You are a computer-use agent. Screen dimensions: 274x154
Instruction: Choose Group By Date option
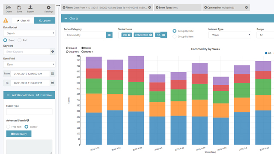click(174, 31)
